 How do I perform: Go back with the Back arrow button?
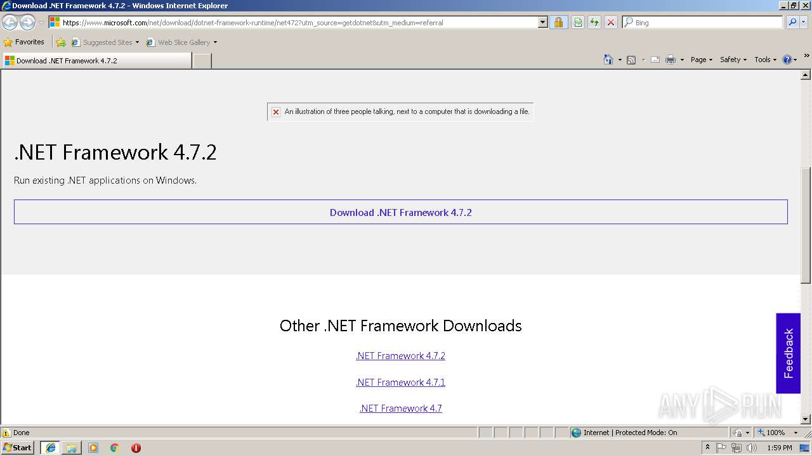point(10,22)
